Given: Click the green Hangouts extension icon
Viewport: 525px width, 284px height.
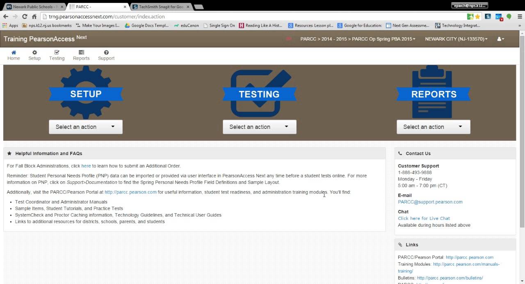Looking at the screenshot, I should pos(509,16).
